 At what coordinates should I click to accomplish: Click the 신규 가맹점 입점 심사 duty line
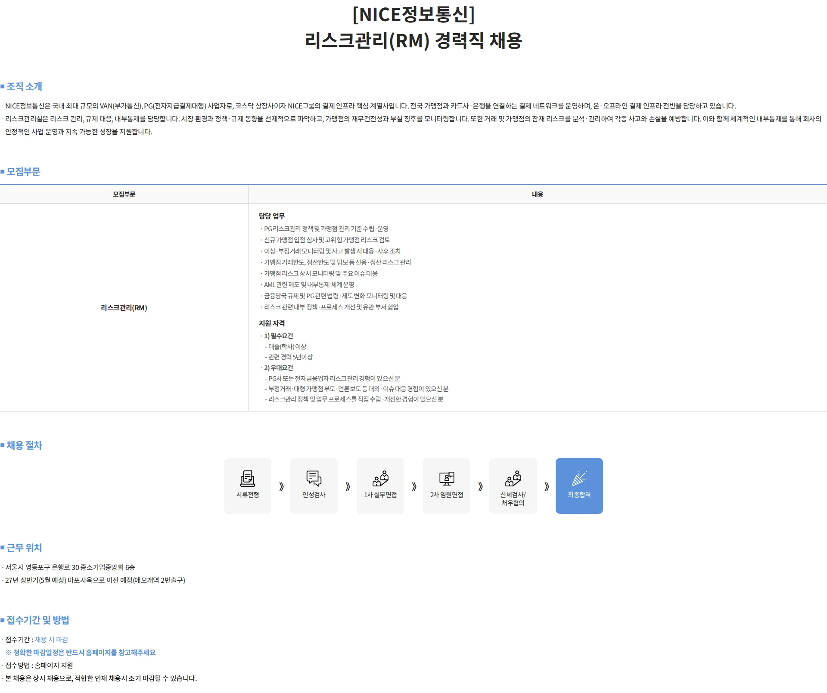point(327,240)
